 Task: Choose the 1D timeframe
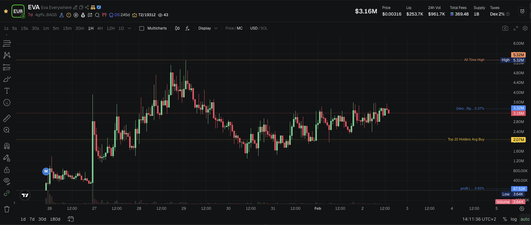click(x=121, y=28)
